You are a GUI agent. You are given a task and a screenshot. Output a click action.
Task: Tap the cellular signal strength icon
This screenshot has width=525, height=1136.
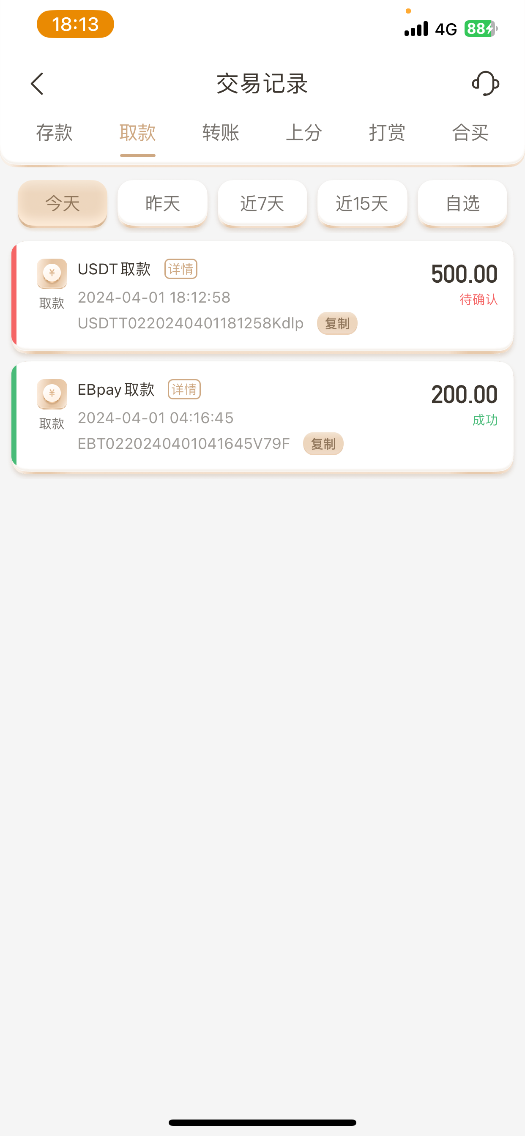[416, 29]
